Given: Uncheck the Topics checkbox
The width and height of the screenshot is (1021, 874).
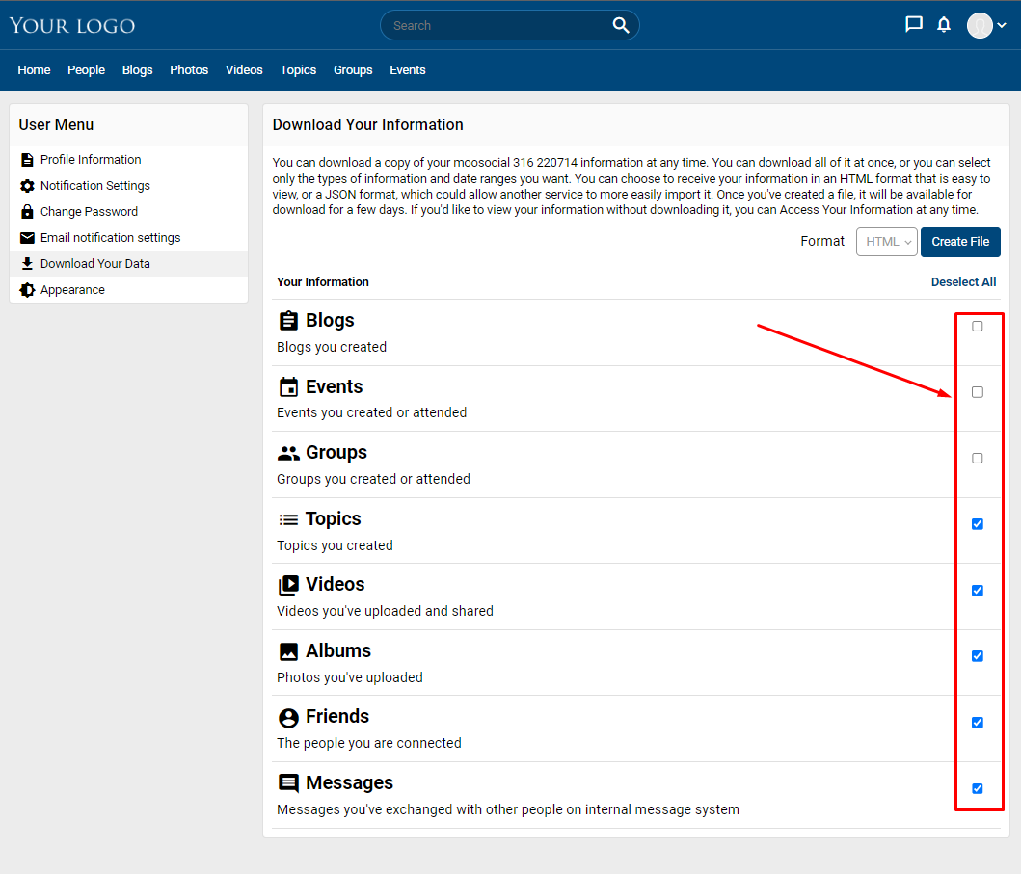Looking at the screenshot, I should click(978, 524).
